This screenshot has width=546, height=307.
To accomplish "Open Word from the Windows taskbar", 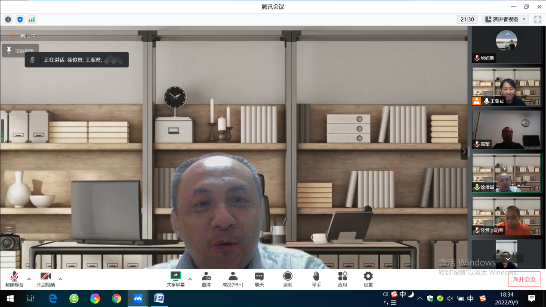I will click(x=159, y=298).
